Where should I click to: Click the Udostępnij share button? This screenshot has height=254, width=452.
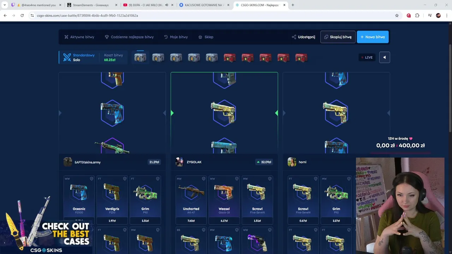pyautogui.click(x=303, y=37)
